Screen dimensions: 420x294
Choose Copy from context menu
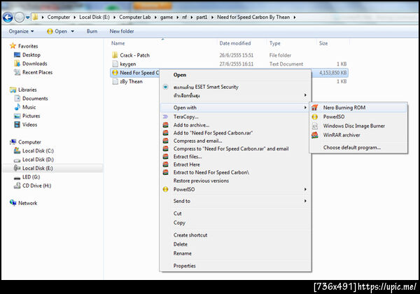point(179,223)
